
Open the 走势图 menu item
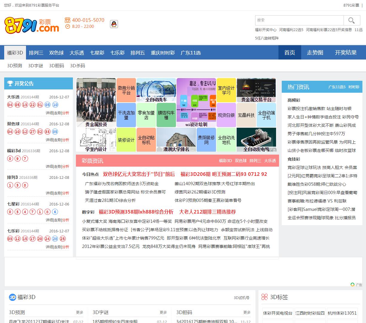[x=315, y=53]
